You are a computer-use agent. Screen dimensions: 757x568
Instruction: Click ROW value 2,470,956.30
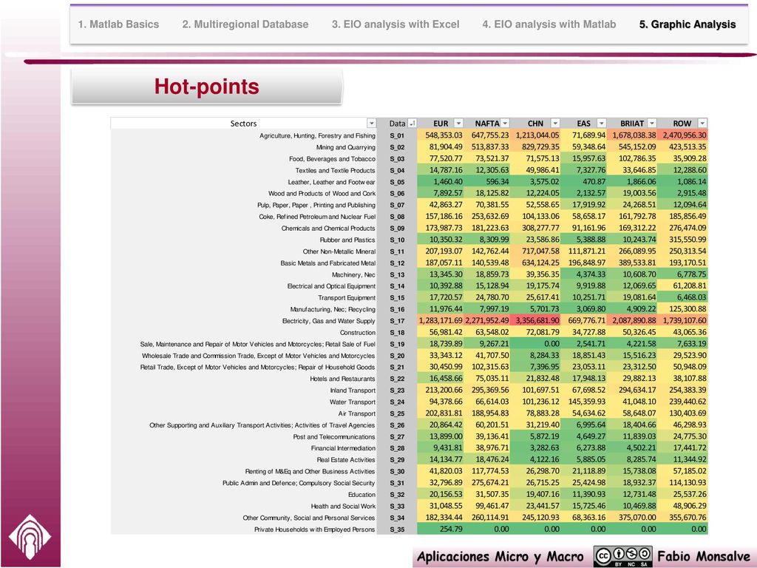(x=684, y=135)
